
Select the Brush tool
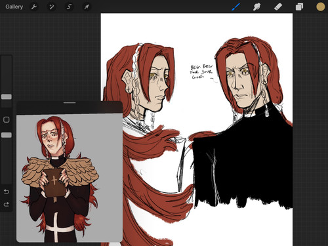pos(236,7)
